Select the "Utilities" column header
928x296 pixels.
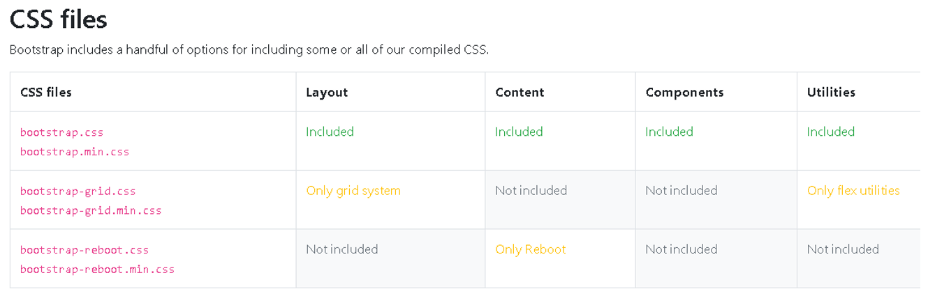pyautogui.click(x=831, y=92)
